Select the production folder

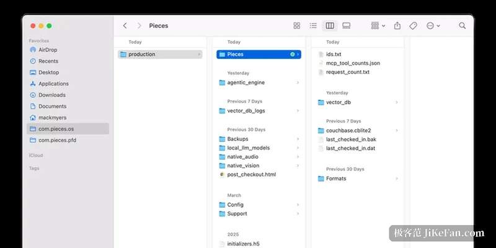[x=160, y=55]
